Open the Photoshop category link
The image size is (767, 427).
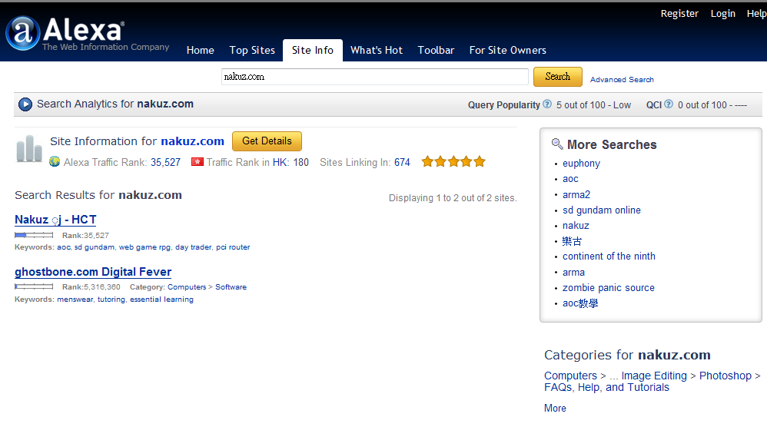click(x=725, y=376)
